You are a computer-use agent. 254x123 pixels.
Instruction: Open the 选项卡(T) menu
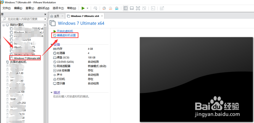click(58, 8)
